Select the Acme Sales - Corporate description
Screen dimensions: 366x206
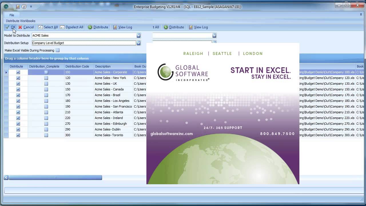click(x=114, y=72)
